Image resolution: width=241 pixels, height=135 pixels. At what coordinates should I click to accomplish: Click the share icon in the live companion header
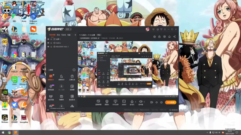pyautogui.click(x=174, y=37)
